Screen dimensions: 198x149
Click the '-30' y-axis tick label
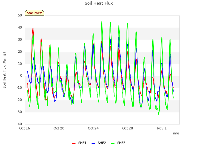click(19, 112)
